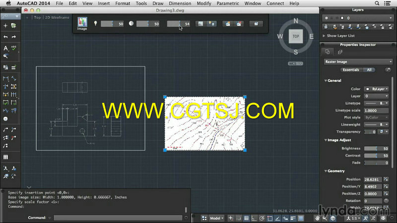Toggle Grid display in status bar
Viewport: 397px width, 223px height.
(x=246, y=218)
